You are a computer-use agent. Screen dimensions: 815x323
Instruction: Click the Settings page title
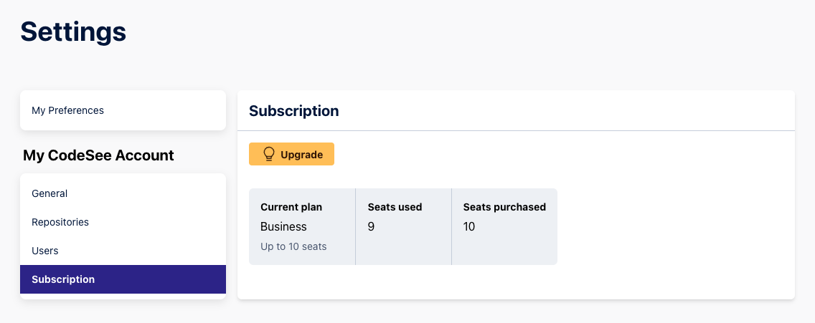click(73, 32)
